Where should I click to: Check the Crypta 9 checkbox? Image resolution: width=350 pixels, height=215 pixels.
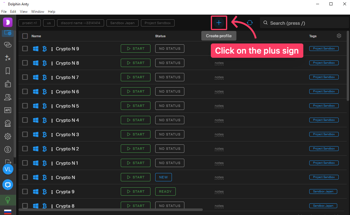click(x=25, y=191)
